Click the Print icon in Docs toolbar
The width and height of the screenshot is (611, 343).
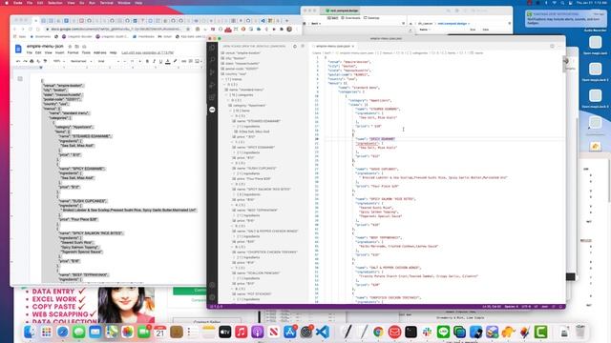click(x=32, y=61)
